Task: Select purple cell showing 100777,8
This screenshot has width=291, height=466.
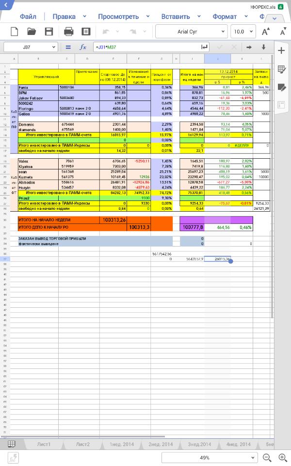Action: pos(192,227)
